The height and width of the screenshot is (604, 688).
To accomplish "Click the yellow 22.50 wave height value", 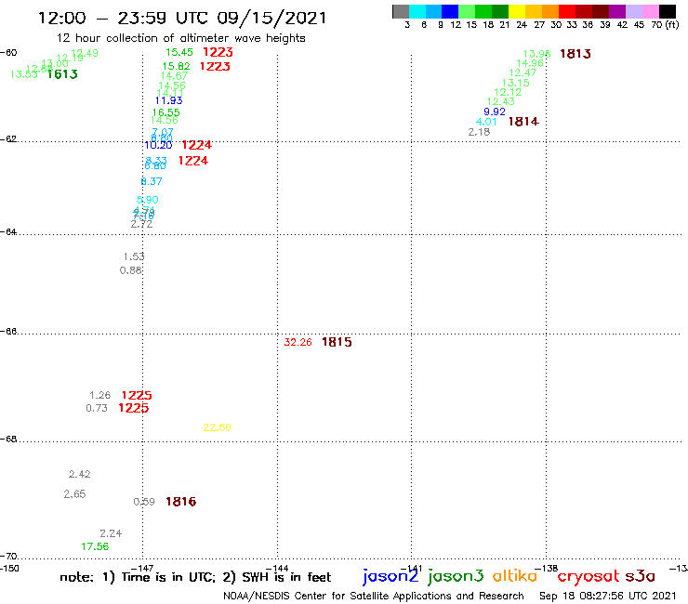I will point(218,427).
